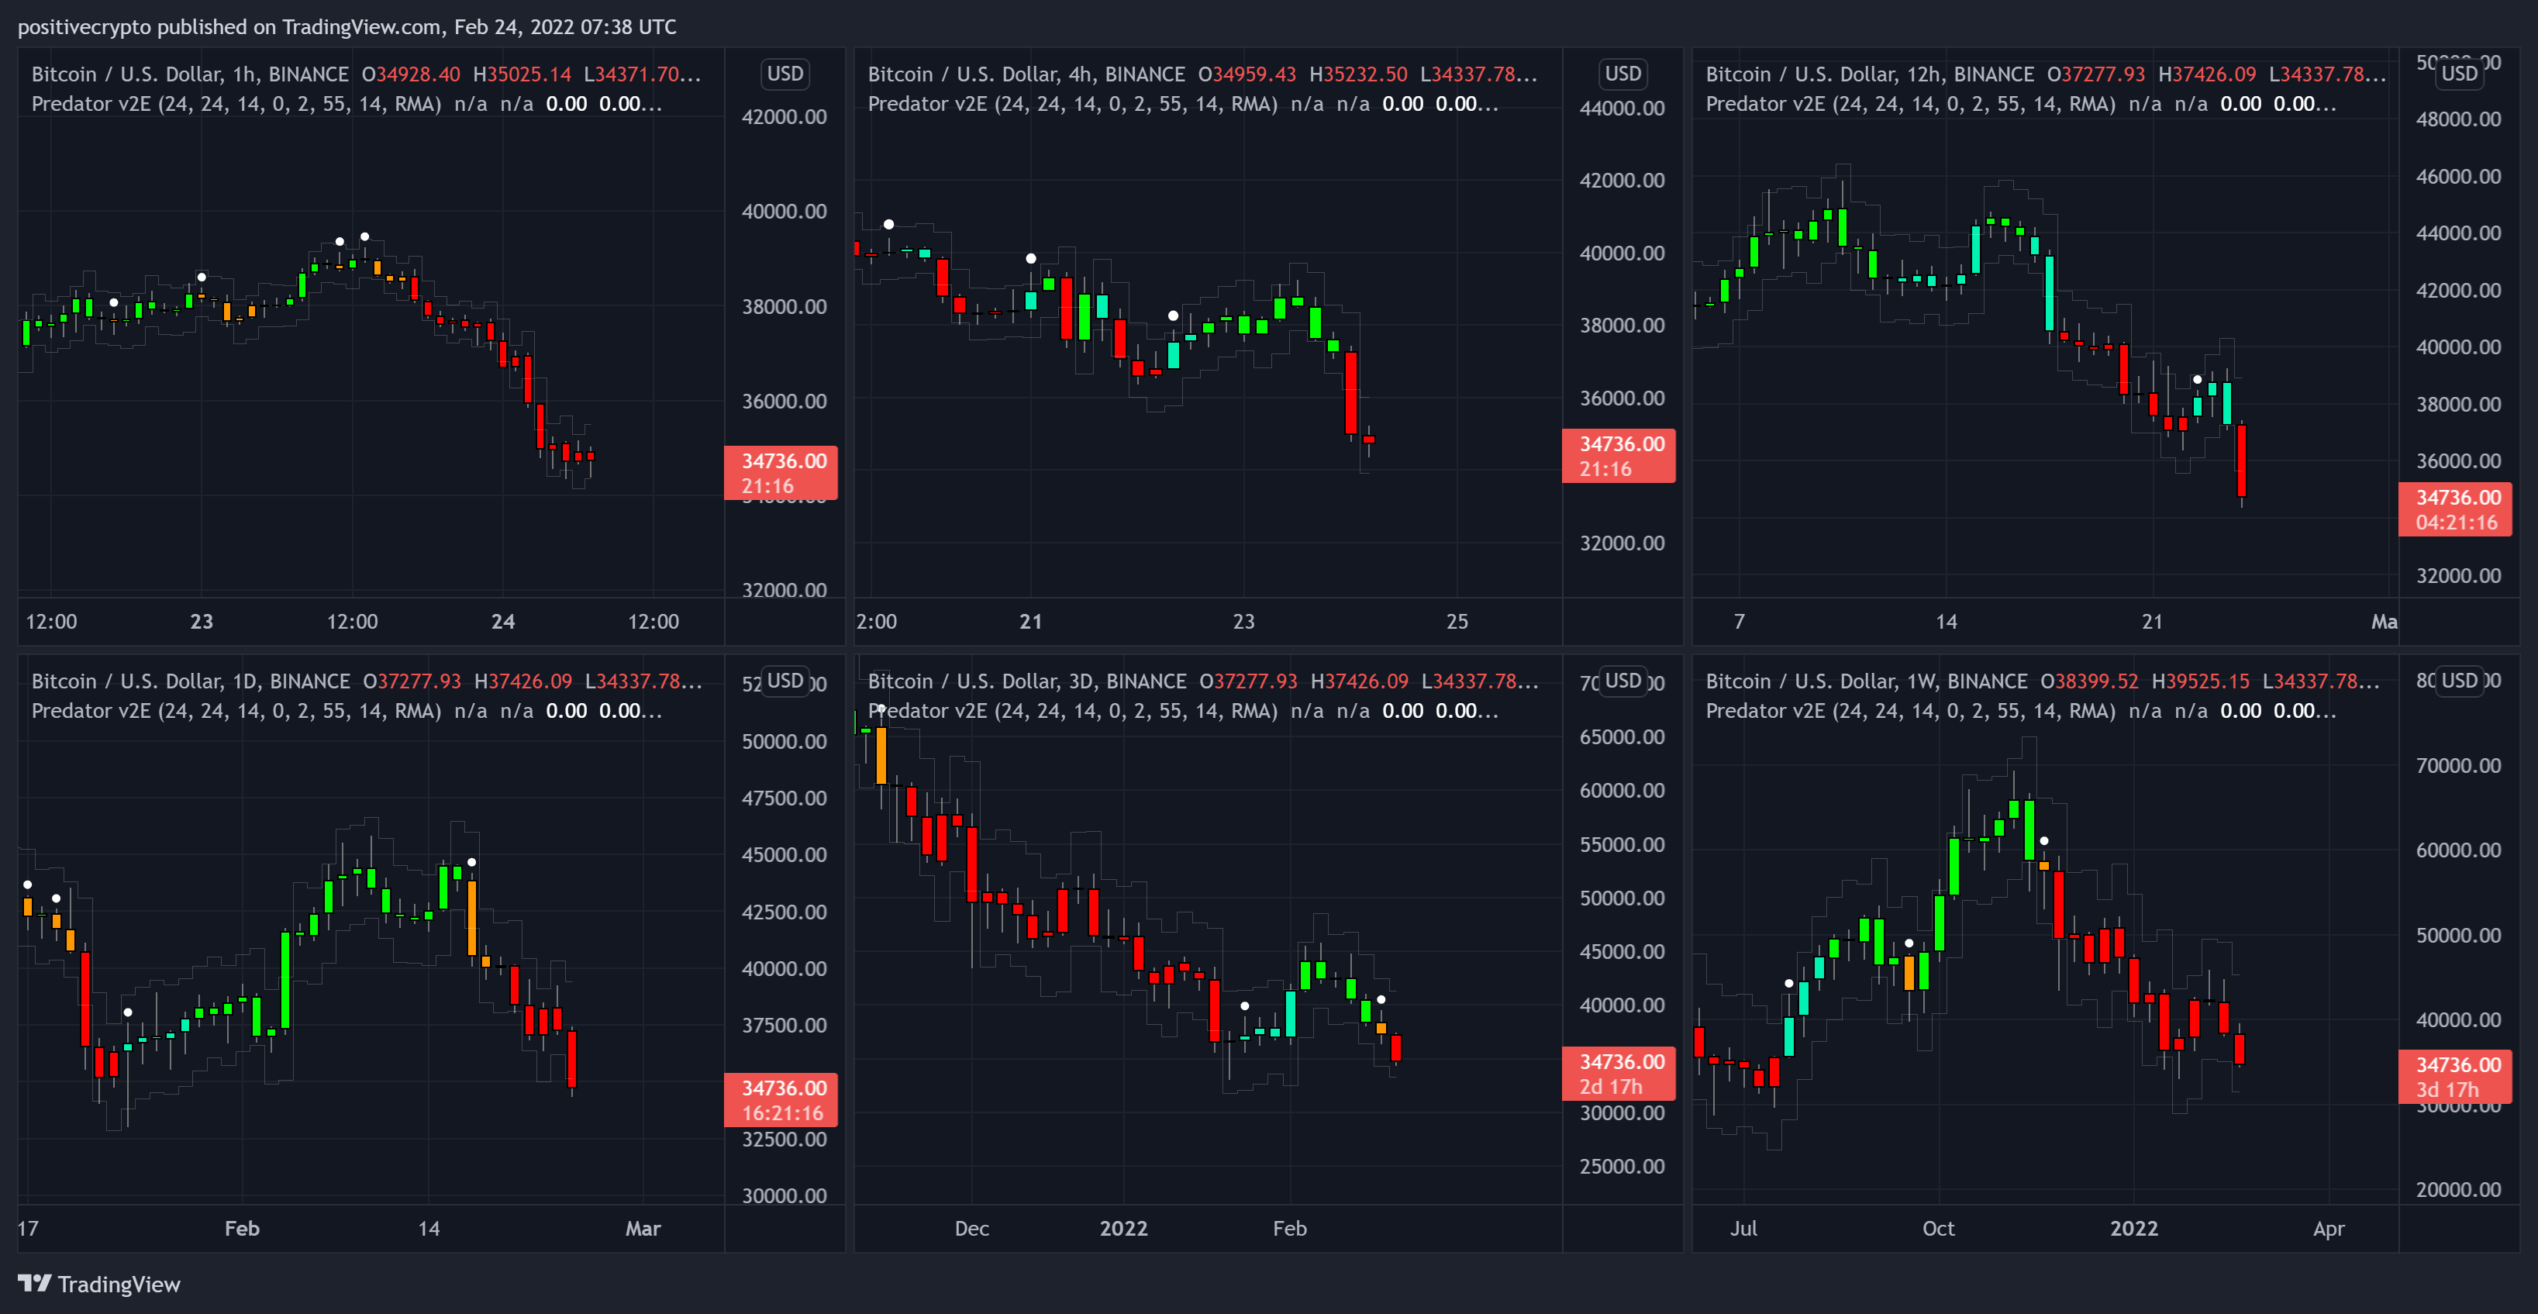
Task: Select the Bitcoin 4h BINANCE chart title
Action: click(x=1026, y=75)
